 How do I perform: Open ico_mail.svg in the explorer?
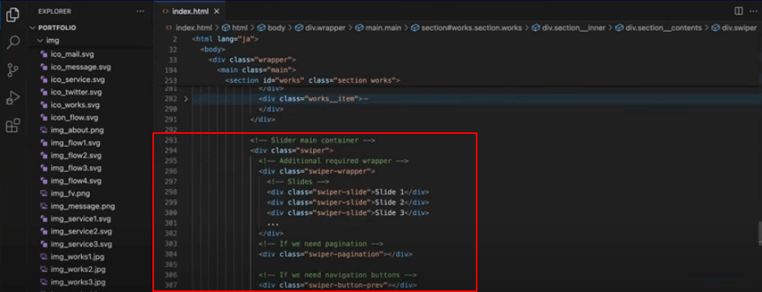[x=71, y=54]
